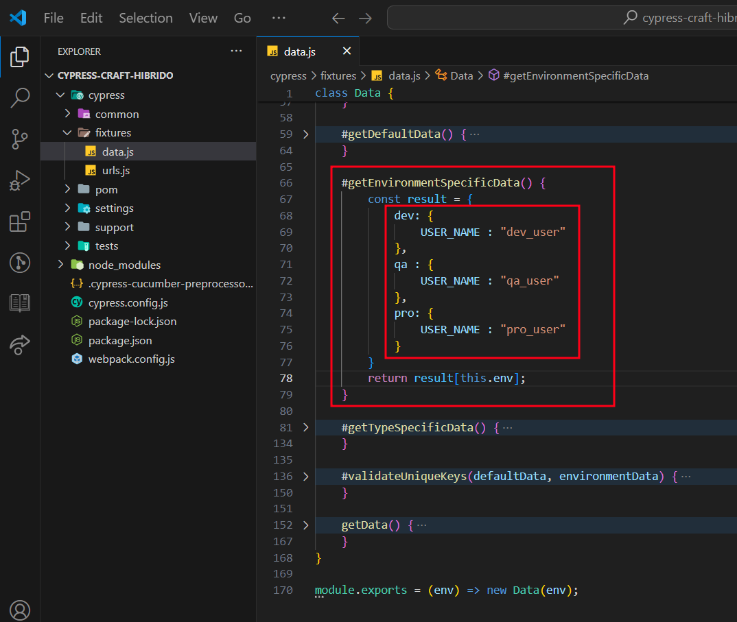Open the Go menu
This screenshot has height=622, width=737.
pos(242,18)
